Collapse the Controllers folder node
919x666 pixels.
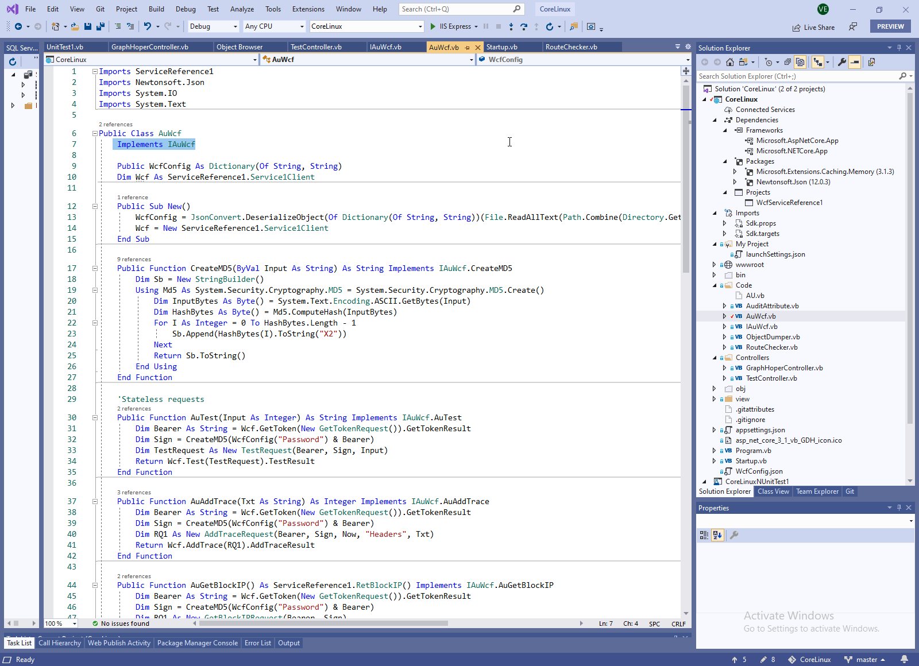click(x=715, y=358)
